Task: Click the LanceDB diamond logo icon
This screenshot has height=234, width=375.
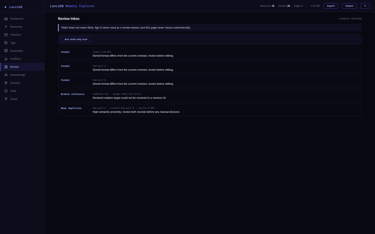Action: (x=5, y=7)
